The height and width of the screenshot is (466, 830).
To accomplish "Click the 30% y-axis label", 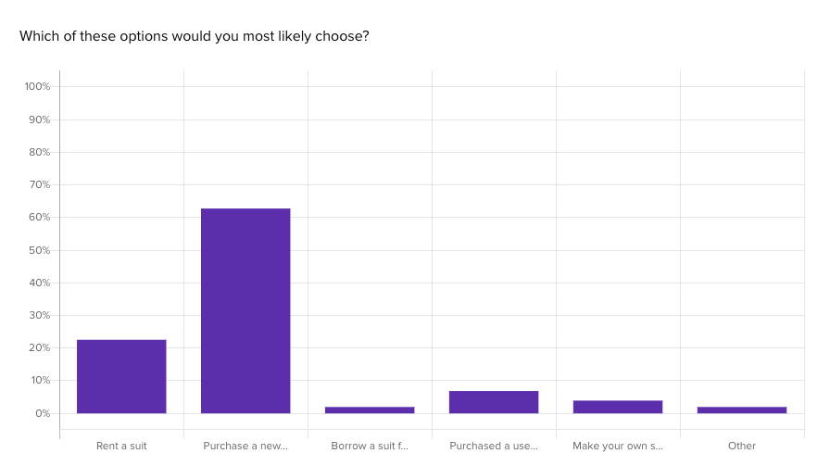I will point(39,315).
